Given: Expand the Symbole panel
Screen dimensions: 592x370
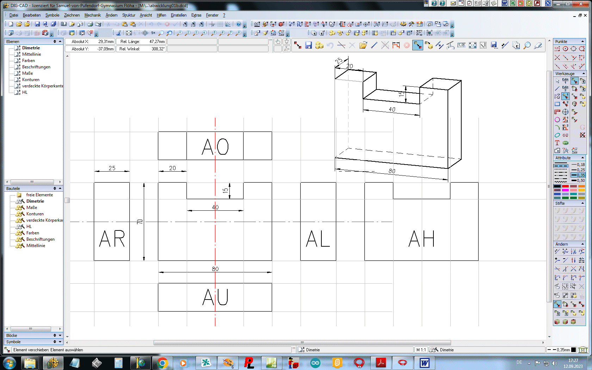Looking at the screenshot, I should (60, 342).
